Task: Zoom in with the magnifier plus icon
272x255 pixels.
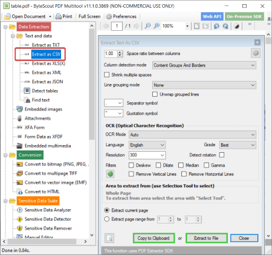Action: click(157, 26)
